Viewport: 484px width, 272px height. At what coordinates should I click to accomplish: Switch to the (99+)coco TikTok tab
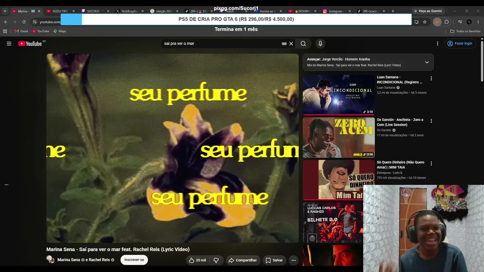coord(371,11)
